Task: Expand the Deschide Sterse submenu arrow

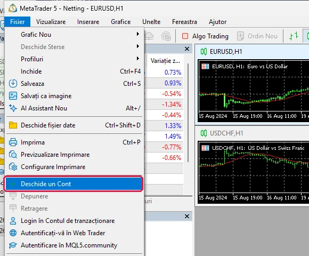Action: pyautogui.click(x=138, y=46)
